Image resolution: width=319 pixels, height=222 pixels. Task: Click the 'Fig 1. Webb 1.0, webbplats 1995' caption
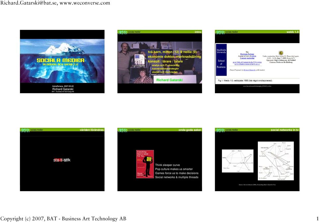[x=245, y=81]
